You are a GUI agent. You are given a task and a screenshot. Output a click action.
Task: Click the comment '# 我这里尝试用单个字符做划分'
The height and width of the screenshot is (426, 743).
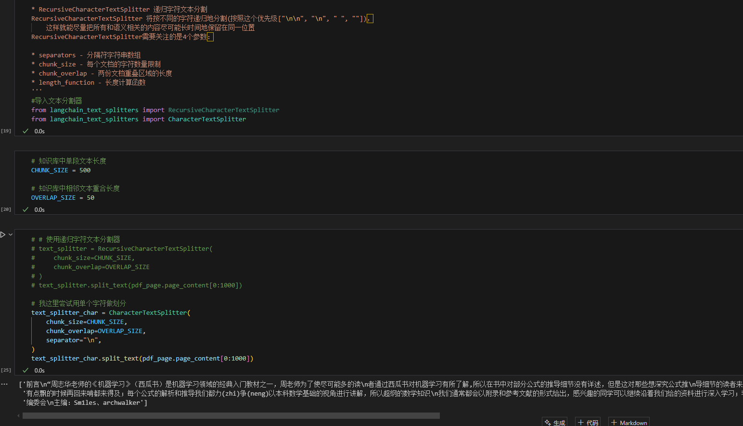pyautogui.click(x=78, y=303)
